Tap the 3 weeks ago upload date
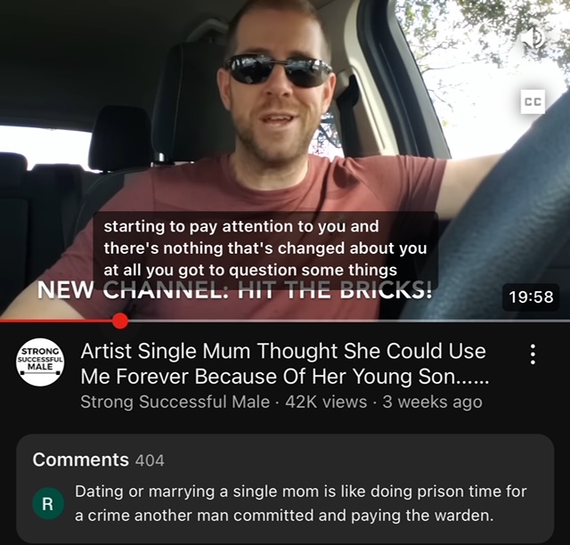Viewport: 570px width, 545px height. [432, 403]
